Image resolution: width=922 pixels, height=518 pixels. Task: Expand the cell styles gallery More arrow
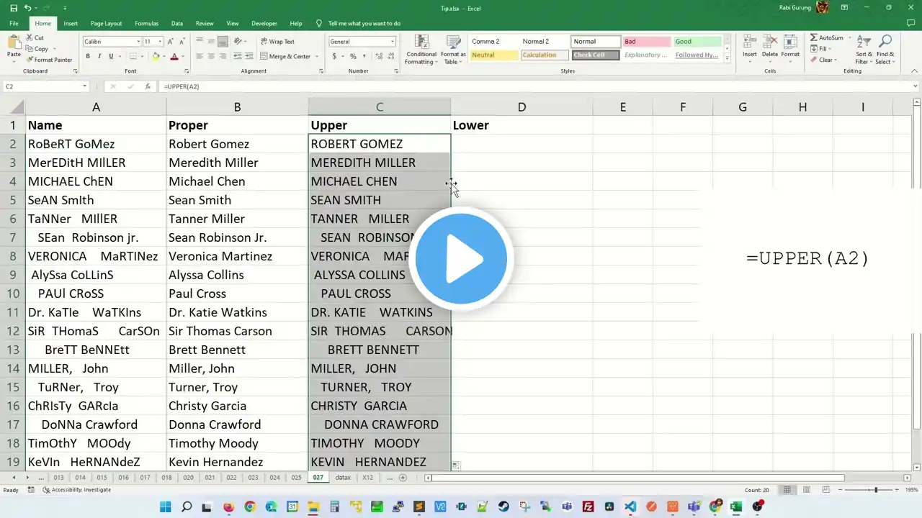point(727,58)
